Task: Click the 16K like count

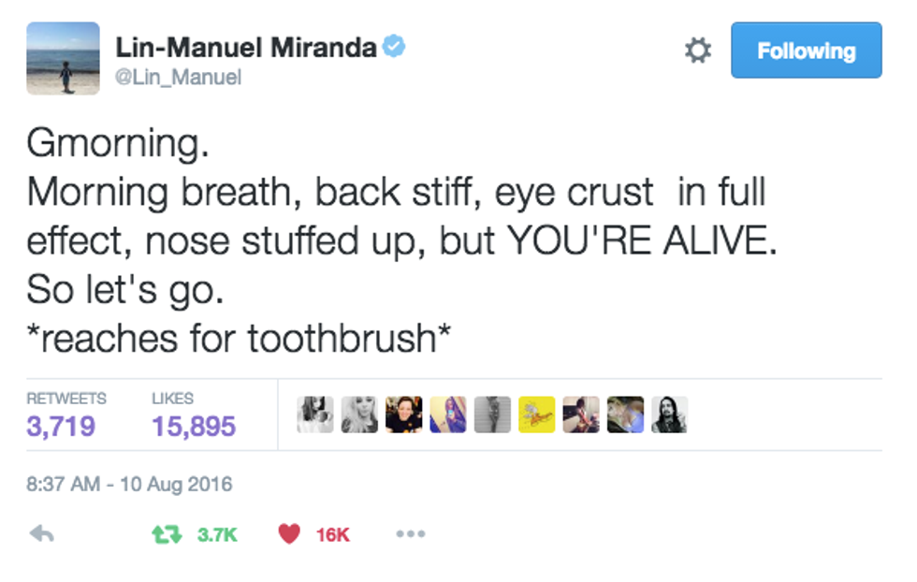Action: 332,535
